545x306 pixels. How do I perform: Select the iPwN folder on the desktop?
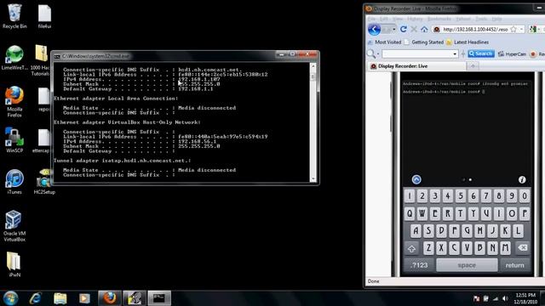click(14, 264)
